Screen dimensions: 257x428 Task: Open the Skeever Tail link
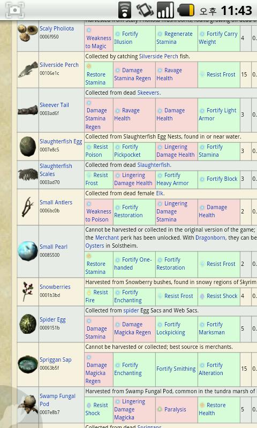(55, 105)
